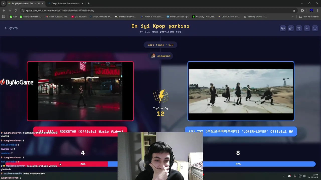The width and height of the screenshot is (321, 180).
Task: Click the sei4sho chat message
Action: coord(7,153)
